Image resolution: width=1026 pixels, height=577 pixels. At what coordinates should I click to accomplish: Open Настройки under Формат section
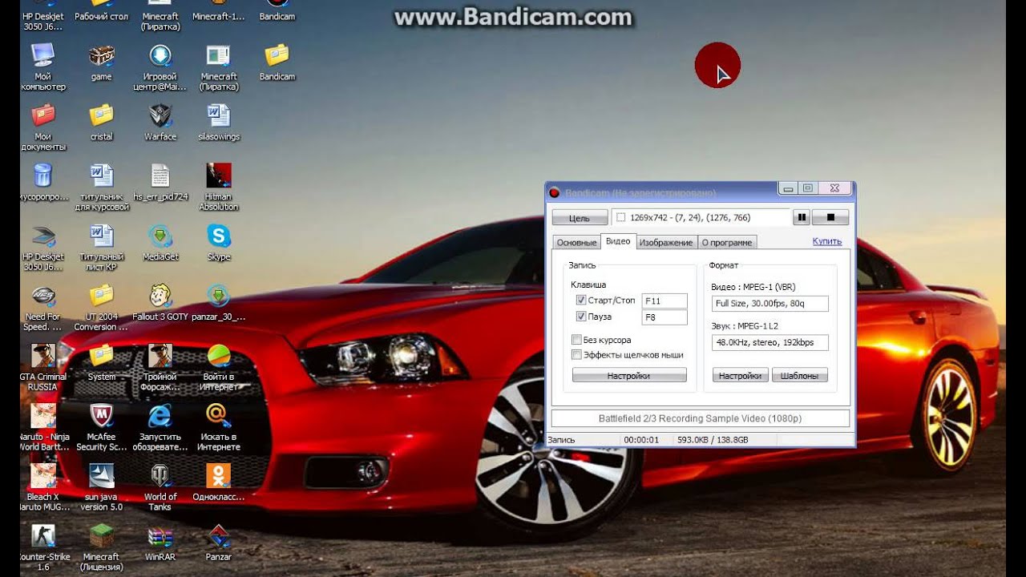[x=740, y=375]
